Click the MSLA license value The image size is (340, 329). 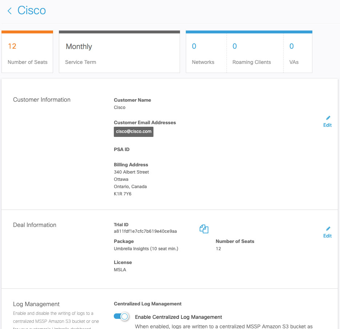pos(120,270)
